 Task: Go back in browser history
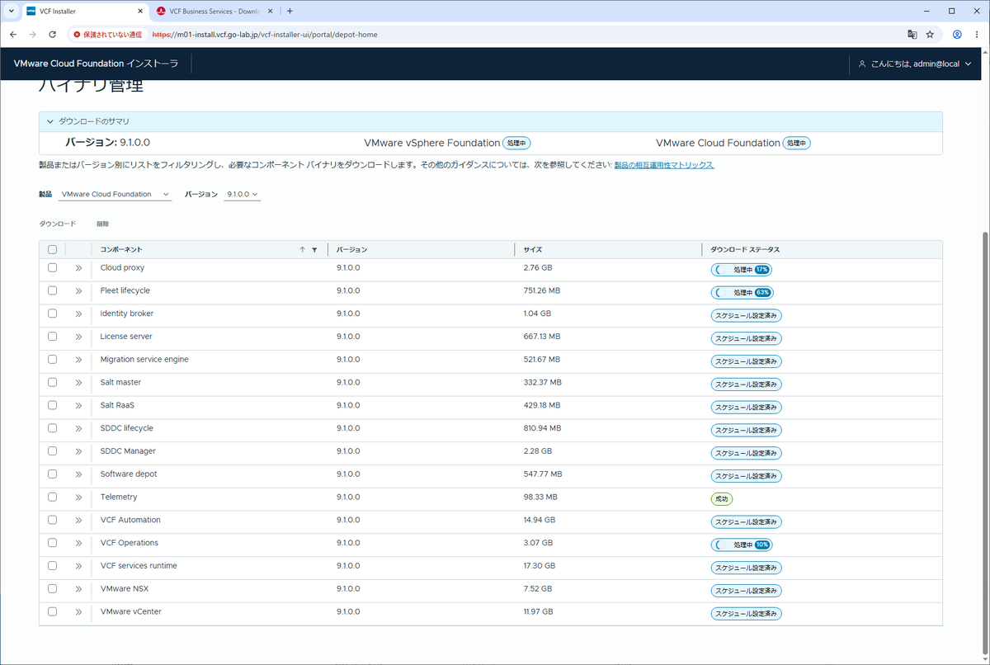coord(12,35)
